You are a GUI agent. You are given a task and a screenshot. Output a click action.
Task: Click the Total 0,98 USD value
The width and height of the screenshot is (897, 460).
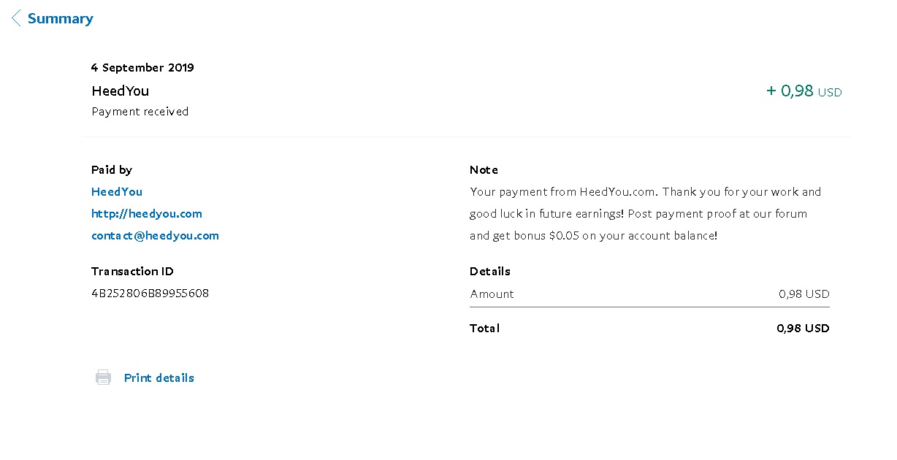point(803,328)
